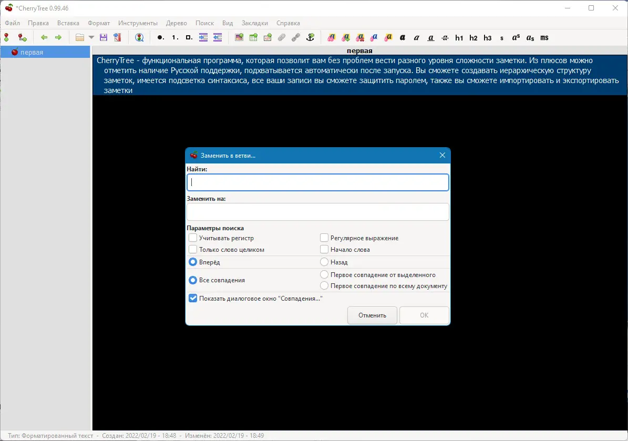
Task: Apply h3 heading style
Action: point(487,38)
